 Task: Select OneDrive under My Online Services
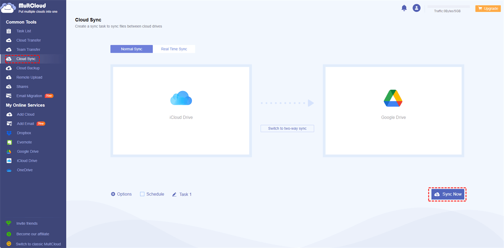[x=25, y=170]
